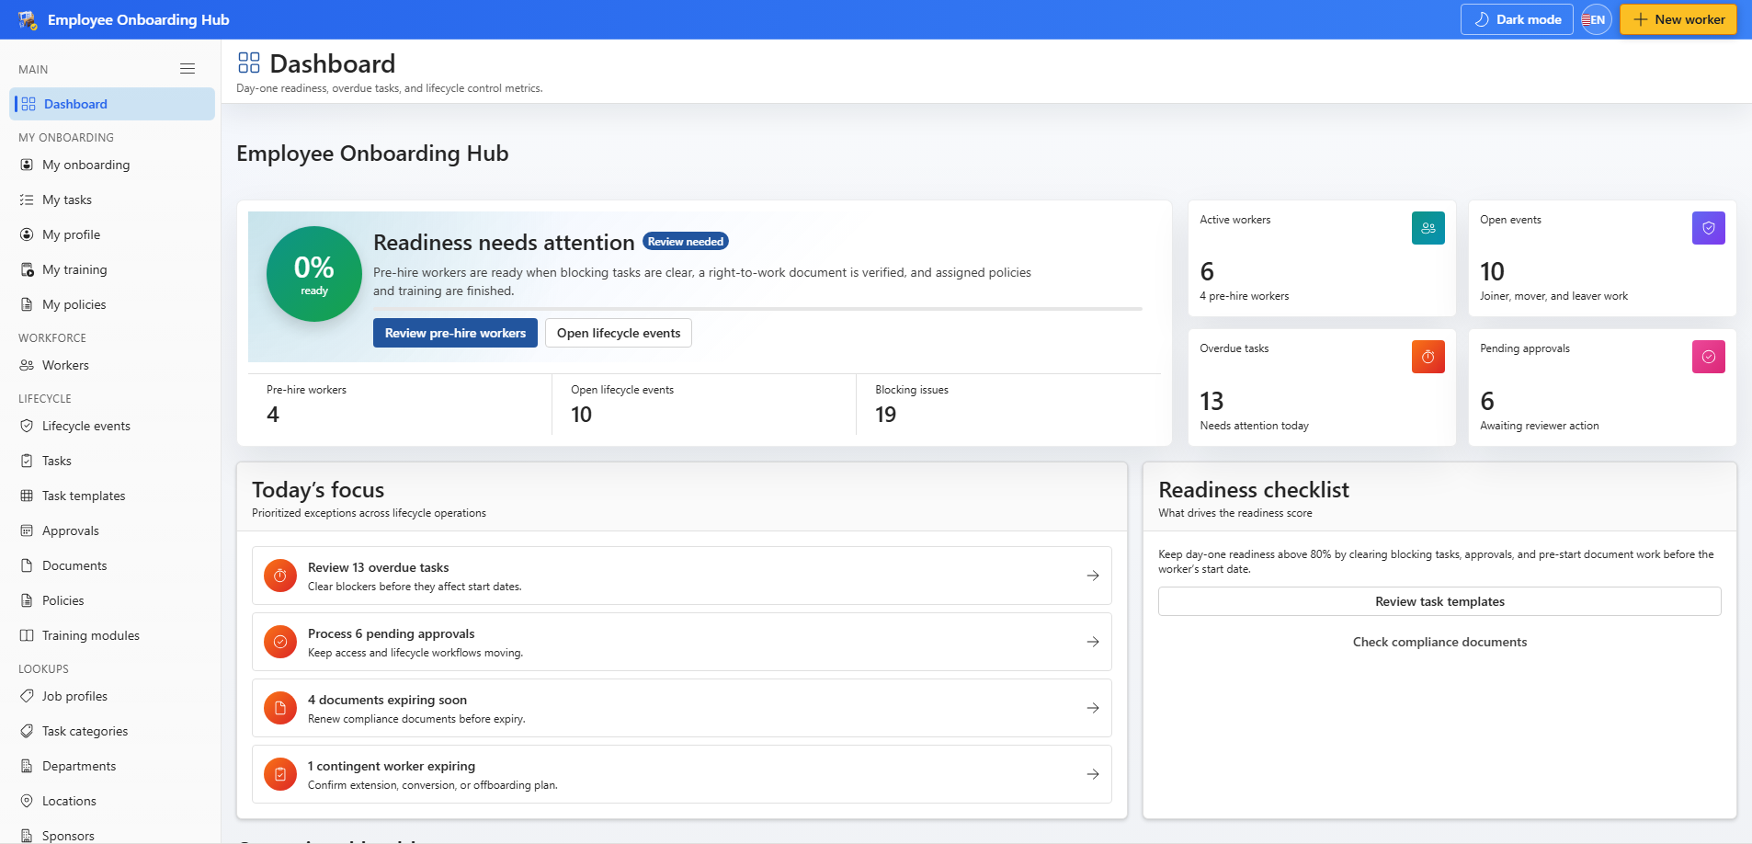Click the Departments building icon
The image size is (1752, 844).
point(27,766)
